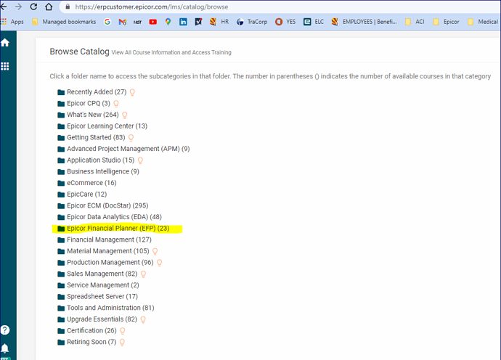This screenshot has width=501, height=360.
Task: Open Upgrade Essentials (82) folder
Action: click(97, 319)
